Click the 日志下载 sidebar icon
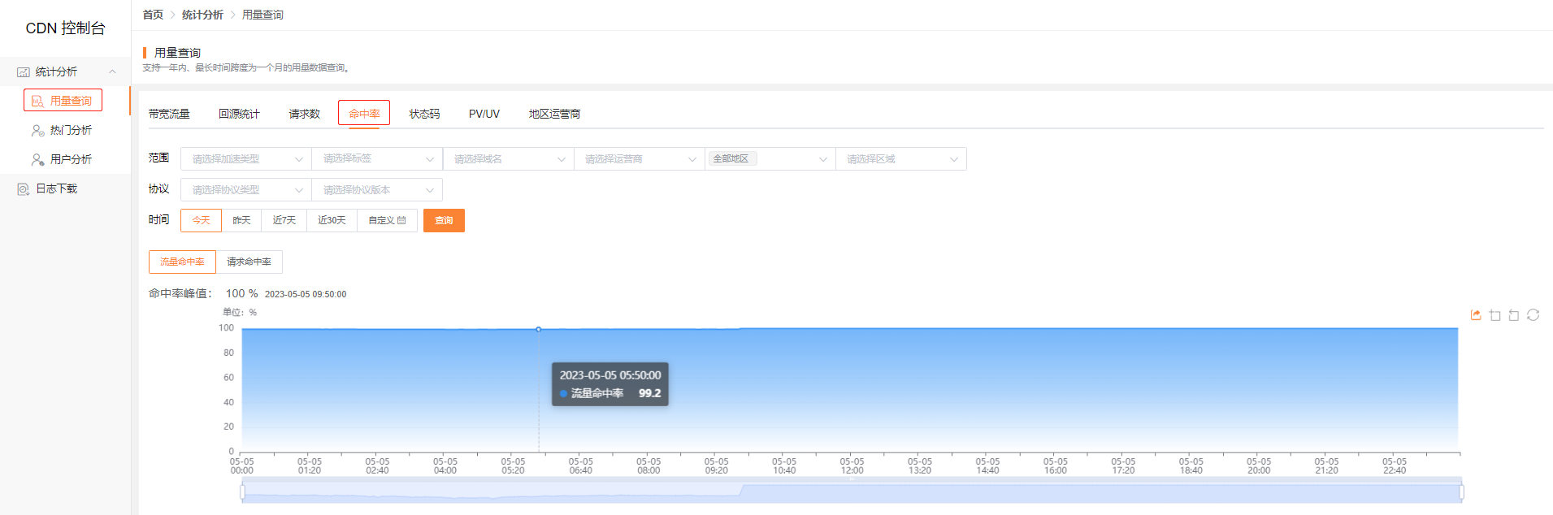 click(x=24, y=188)
